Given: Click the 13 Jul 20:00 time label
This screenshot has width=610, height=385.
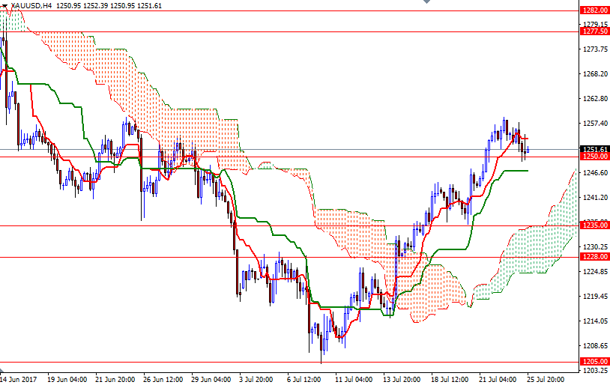Looking at the screenshot, I should [x=402, y=379].
